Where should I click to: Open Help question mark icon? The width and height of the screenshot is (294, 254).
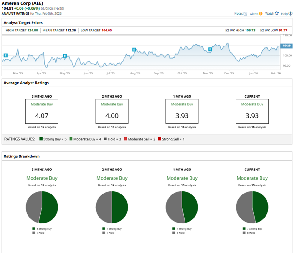(290, 14)
